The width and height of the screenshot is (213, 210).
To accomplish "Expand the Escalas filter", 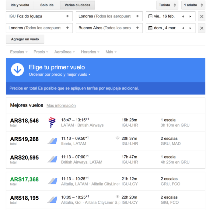I will [x=19, y=52].
